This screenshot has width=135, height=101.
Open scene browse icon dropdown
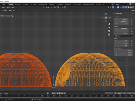tap(113, 4)
